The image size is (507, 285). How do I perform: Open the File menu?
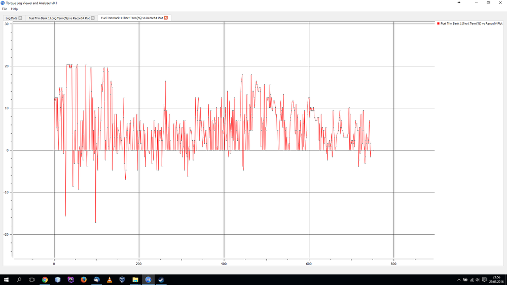point(5,9)
